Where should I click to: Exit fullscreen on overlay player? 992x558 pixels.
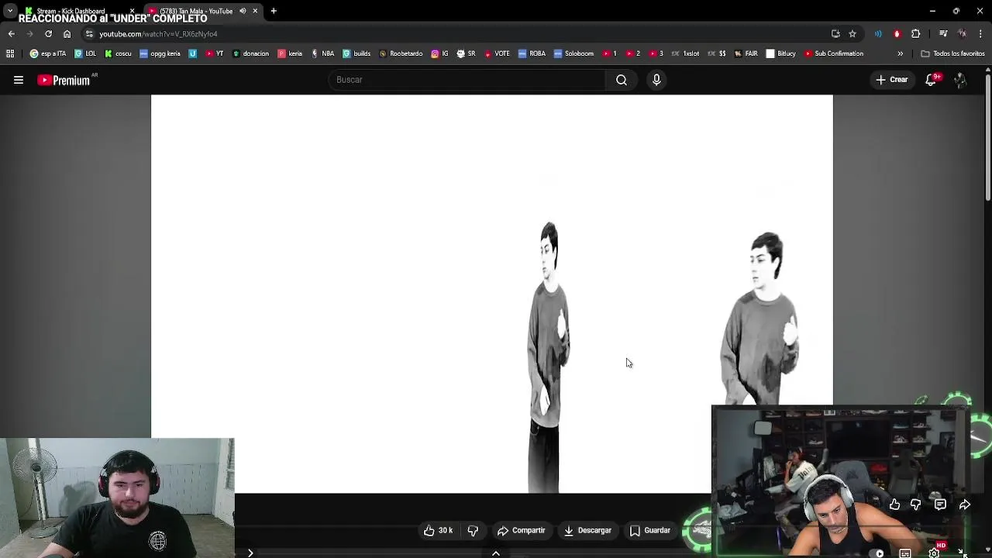(x=962, y=553)
